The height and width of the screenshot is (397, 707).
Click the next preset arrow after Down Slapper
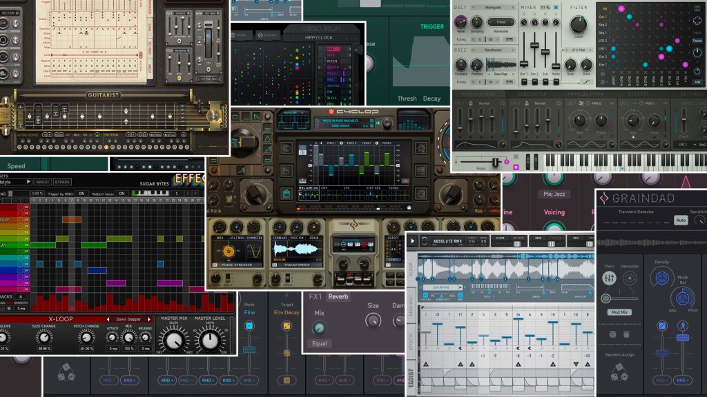click(149, 319)
